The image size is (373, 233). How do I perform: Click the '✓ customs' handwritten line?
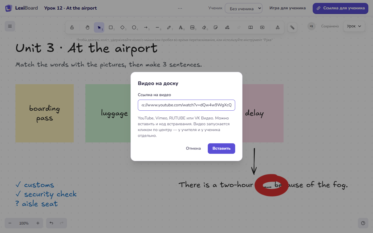(x=35, y=185)
